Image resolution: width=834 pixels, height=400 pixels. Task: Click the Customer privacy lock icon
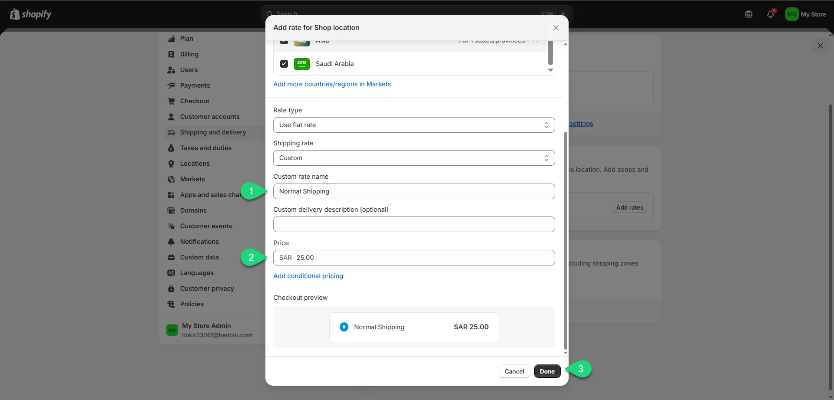(x=171, y=289)
